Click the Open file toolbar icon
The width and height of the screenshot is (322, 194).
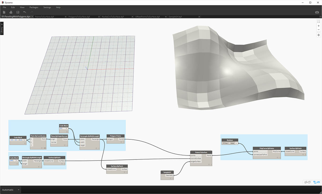click(x=11, y=12)
